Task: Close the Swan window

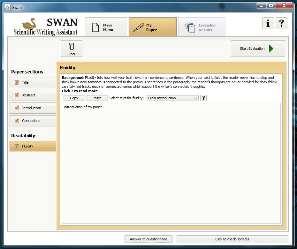Action: 284,6
